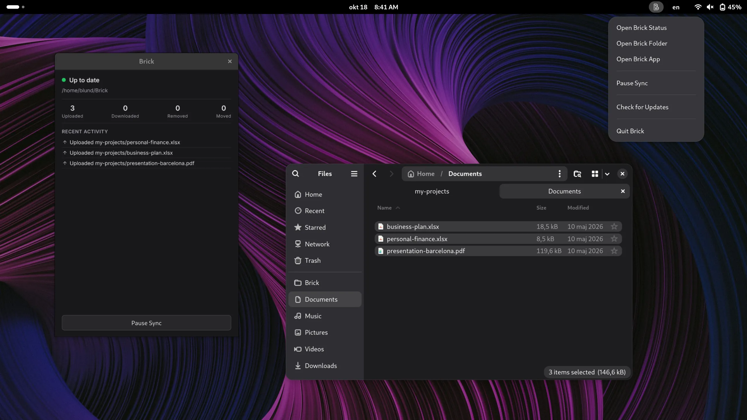Open the date and time clock menu
The image size is (747, 420).
coord(373,7)
